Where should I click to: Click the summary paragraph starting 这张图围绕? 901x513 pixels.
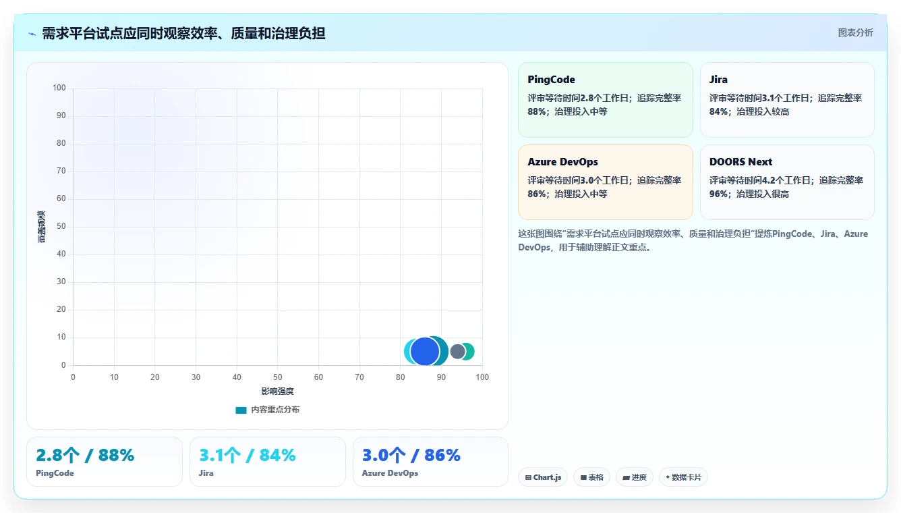click(x=693, y=240)
